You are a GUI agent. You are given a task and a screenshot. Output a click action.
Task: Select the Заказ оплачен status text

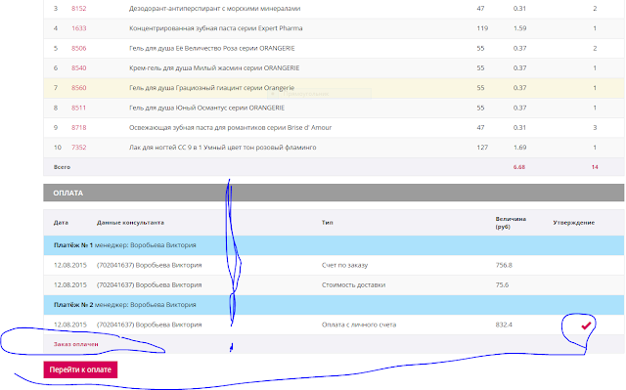(76, 344)
